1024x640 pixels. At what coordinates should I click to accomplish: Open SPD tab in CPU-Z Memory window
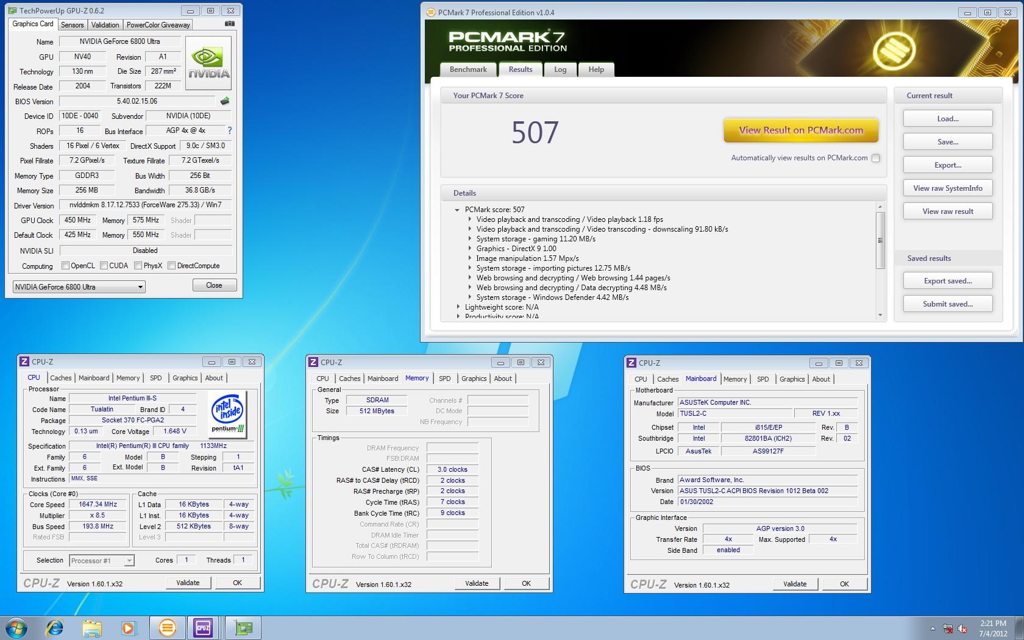point(445,379)
